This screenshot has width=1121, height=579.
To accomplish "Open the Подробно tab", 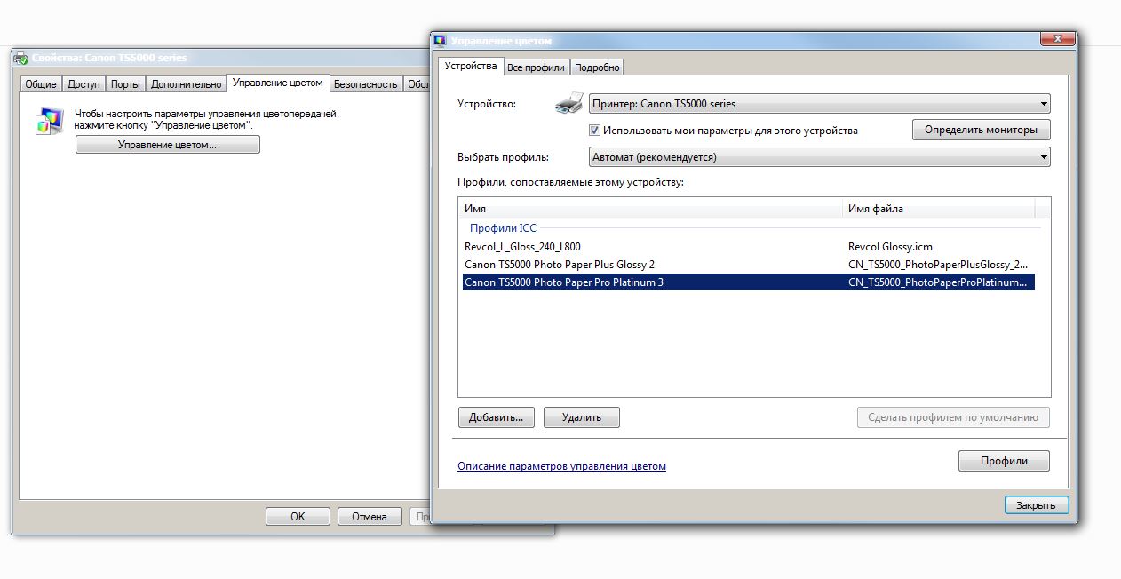I will click(x=597, y=67).
